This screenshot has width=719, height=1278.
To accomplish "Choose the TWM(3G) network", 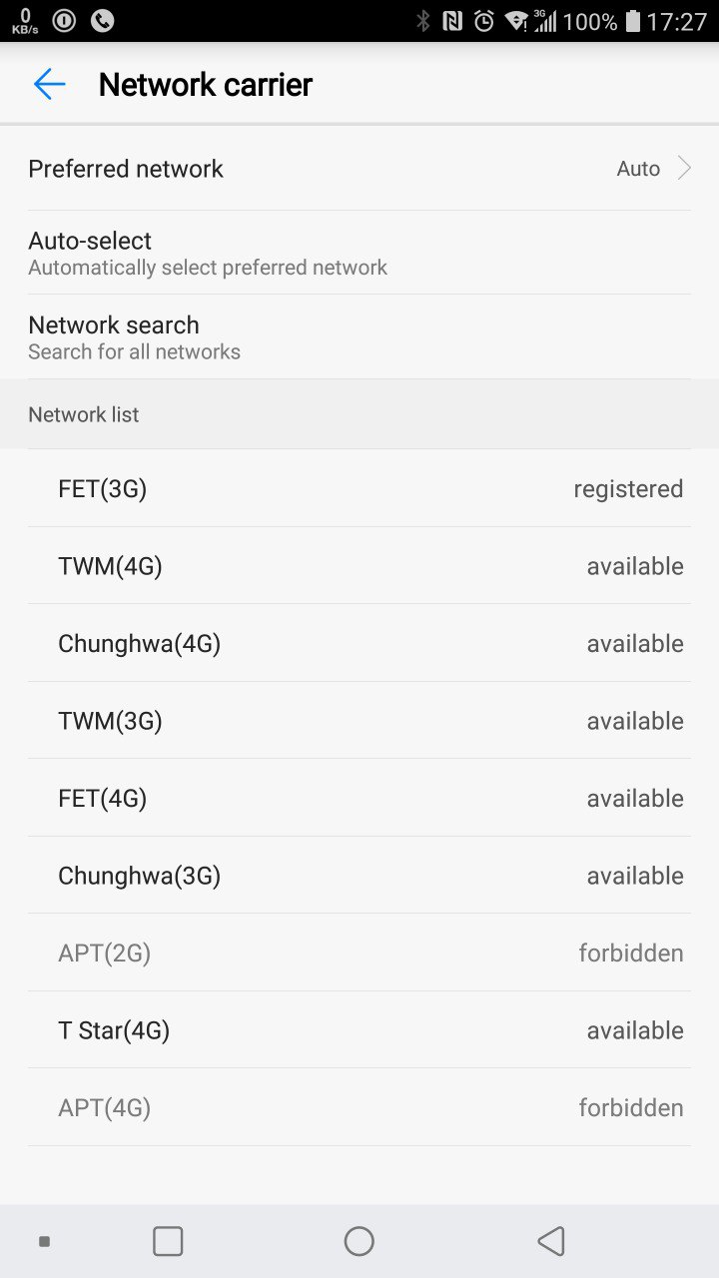I will pos(359,721).
